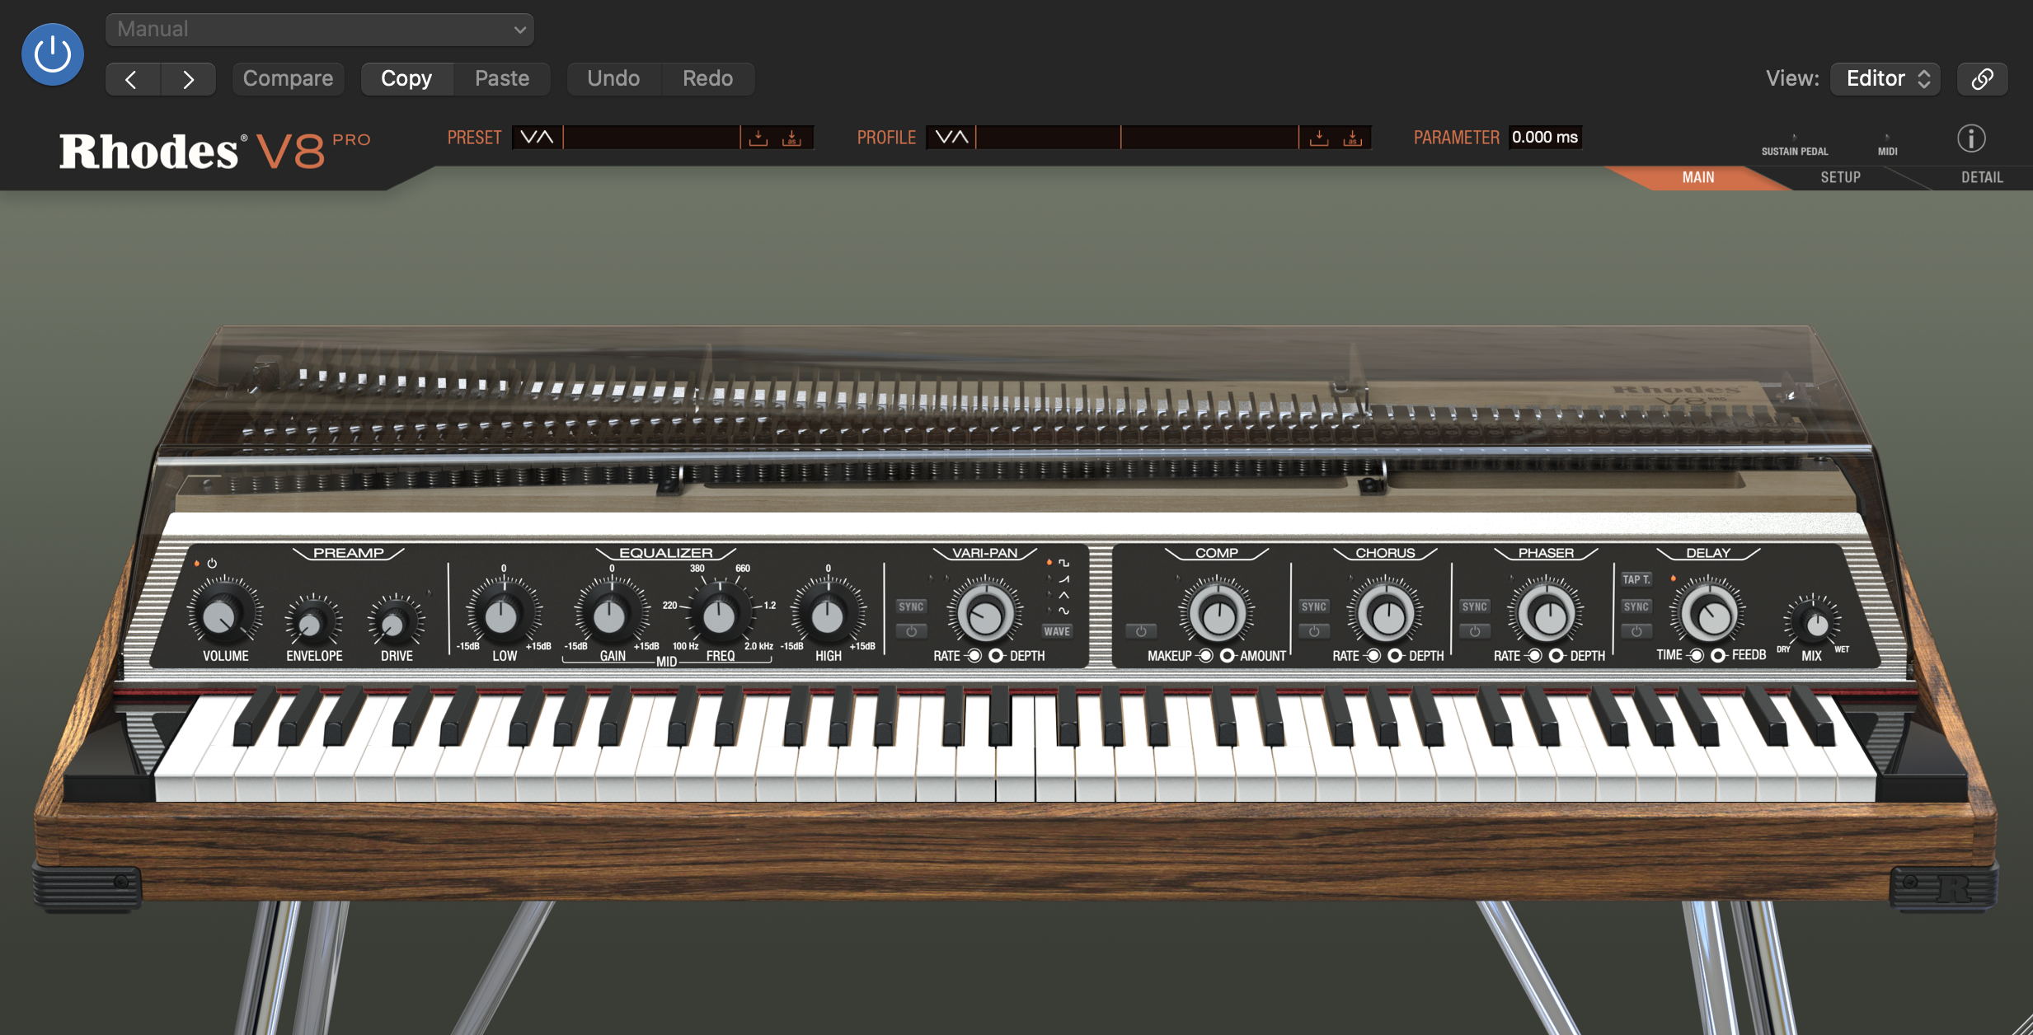Viewport: 2033px width, 1035px height.
Task: Open the View Editor popup menu
Action: pos(1885,79)
